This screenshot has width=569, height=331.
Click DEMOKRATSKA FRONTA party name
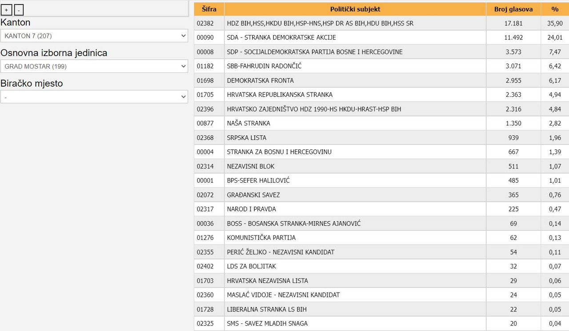coord(260,80)
